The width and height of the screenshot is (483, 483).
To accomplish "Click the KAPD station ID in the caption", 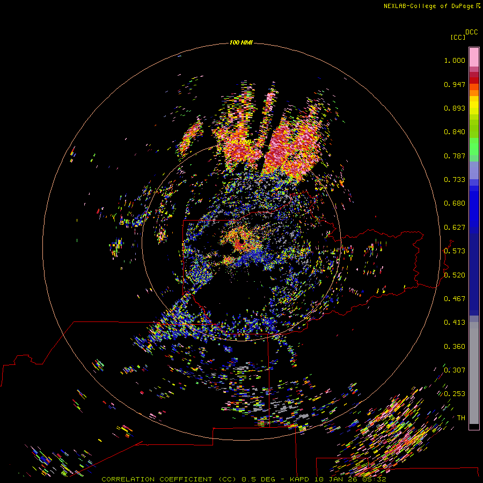I will [301, 479].
